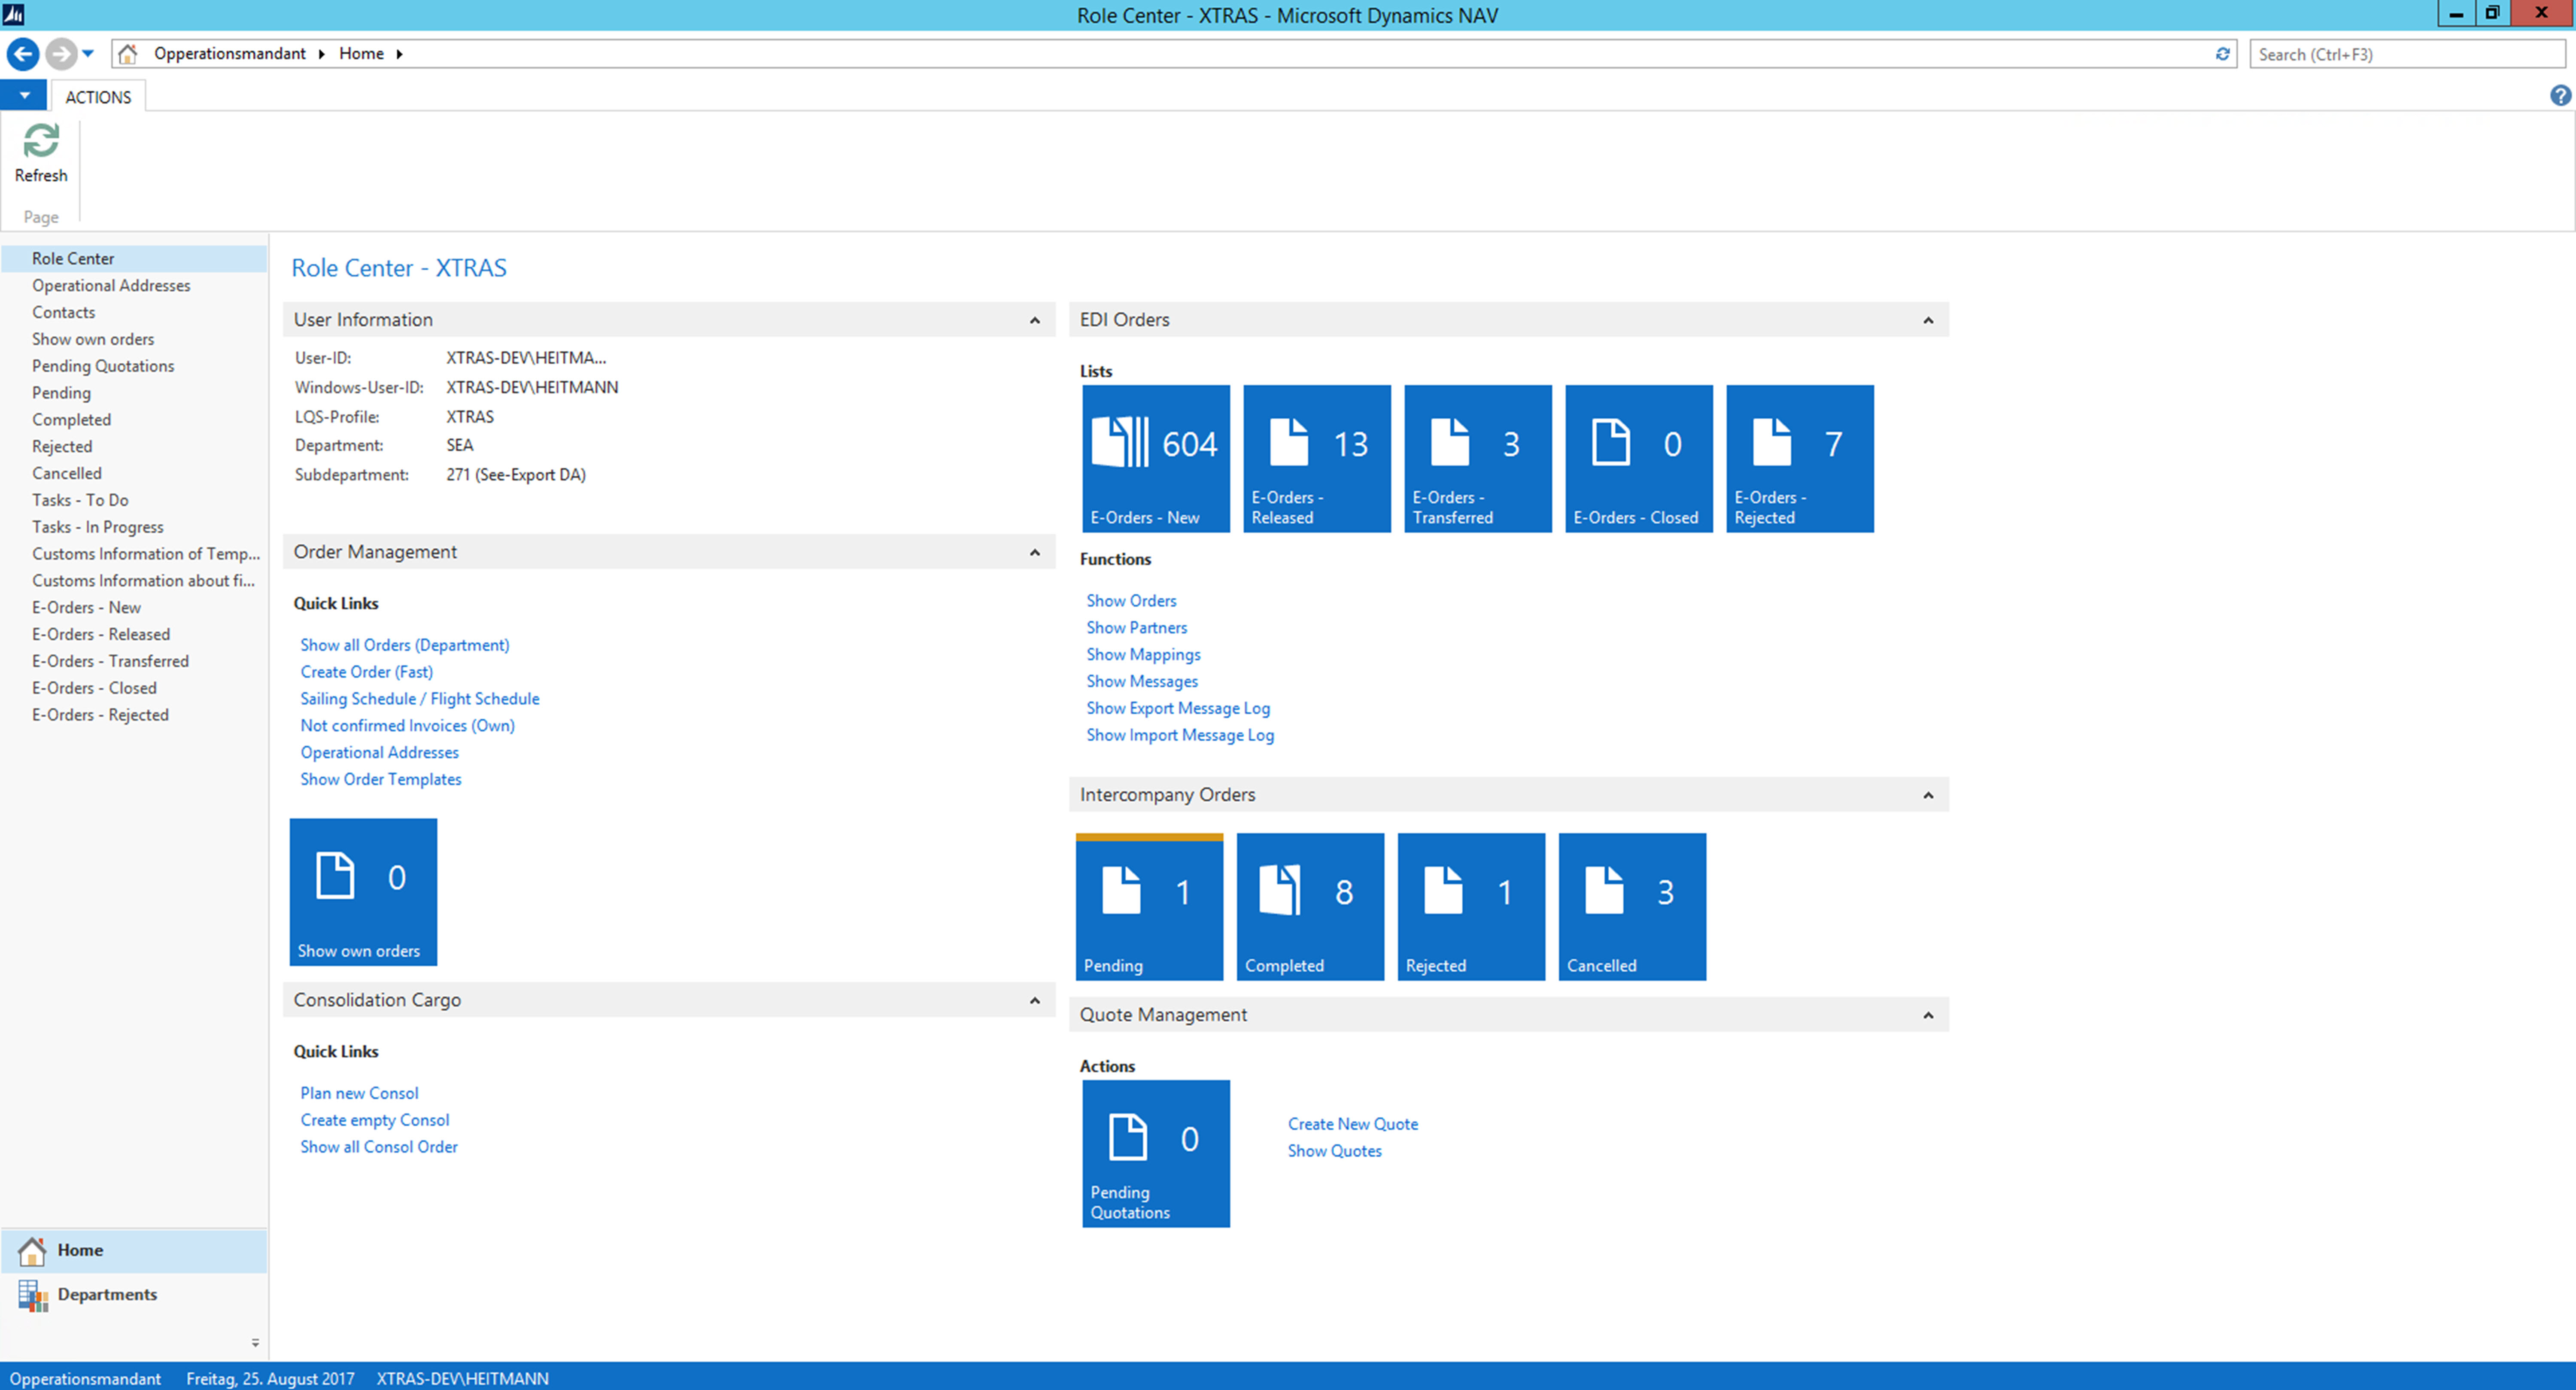Open the Show own orders tile
The height and width of the screenshot is (1390, 2576).
(363, 891)
